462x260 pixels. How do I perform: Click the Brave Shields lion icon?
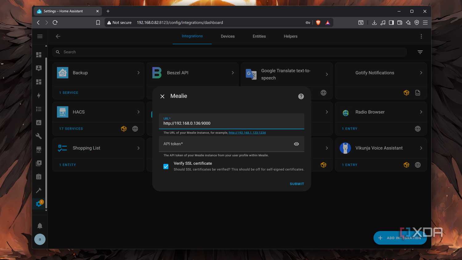coord(318,22)
